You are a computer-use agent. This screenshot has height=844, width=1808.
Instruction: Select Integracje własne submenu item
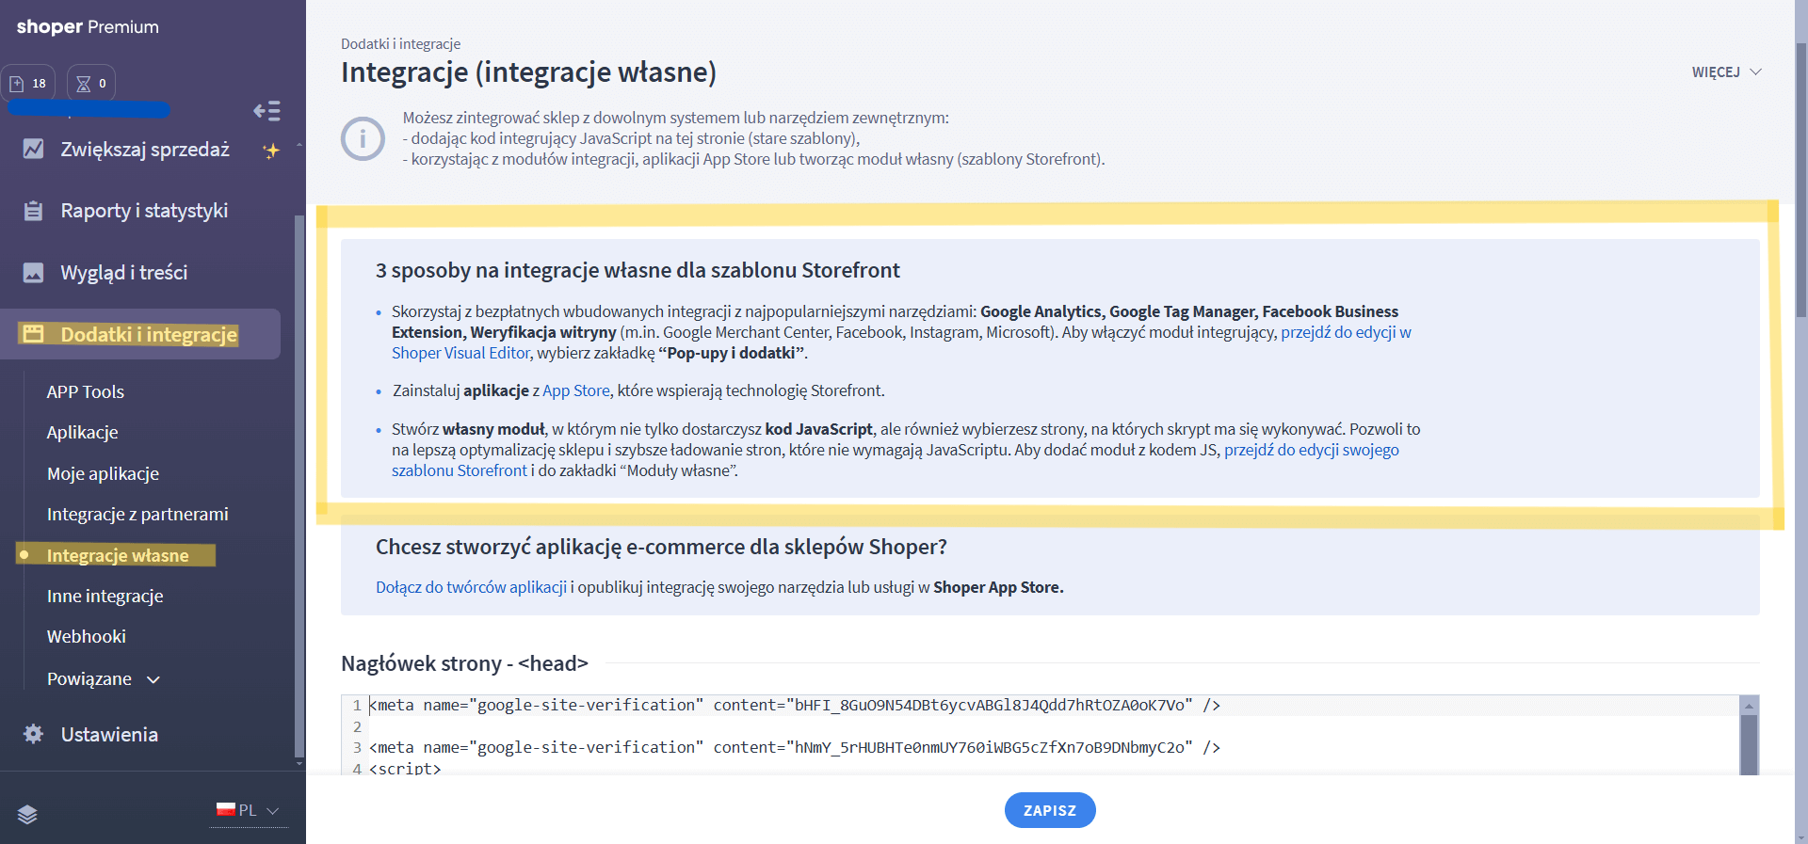[x=118, y=555]
